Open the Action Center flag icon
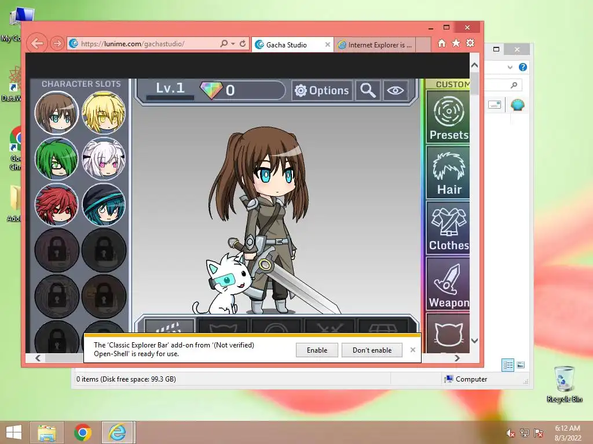Screen dimensions: 593x444 click(538, 432)
